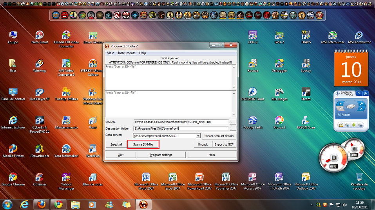Select the Mis Juegos desktop icon
This screenshot has width=375, height=210.
pos(279,94)
